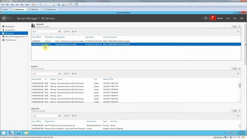This screenshot has width=247, height=139.
Task: Click the search magnifier in Servers filter
Action: point(59,32)
